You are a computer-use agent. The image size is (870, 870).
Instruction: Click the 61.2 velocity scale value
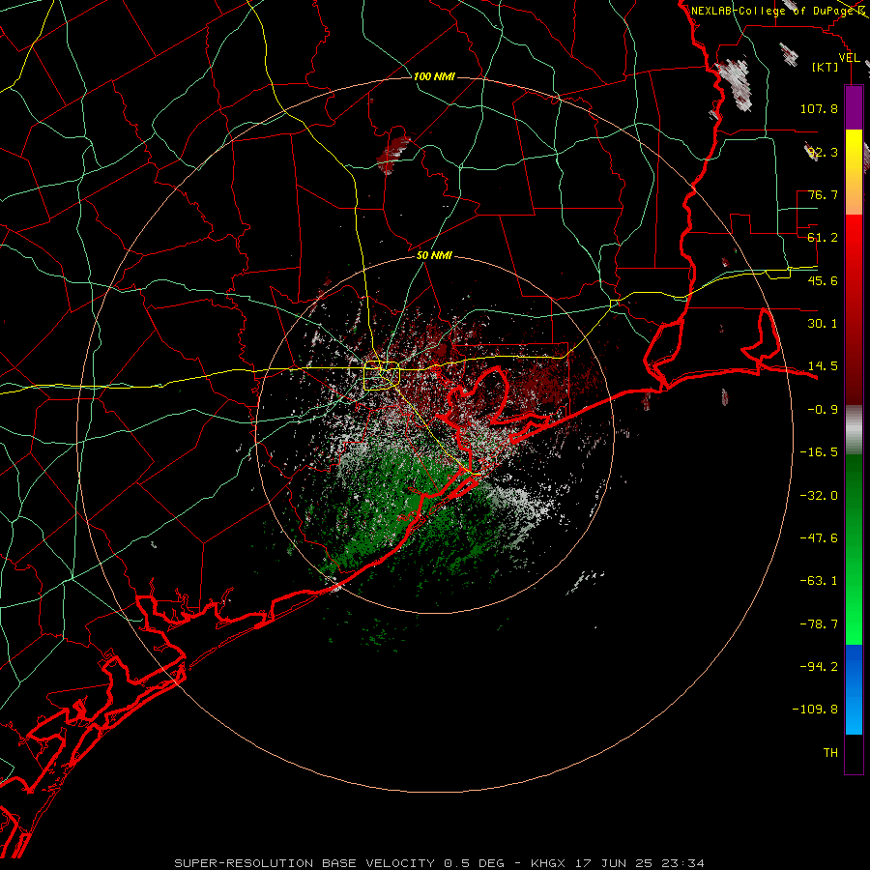pos(823,238)
